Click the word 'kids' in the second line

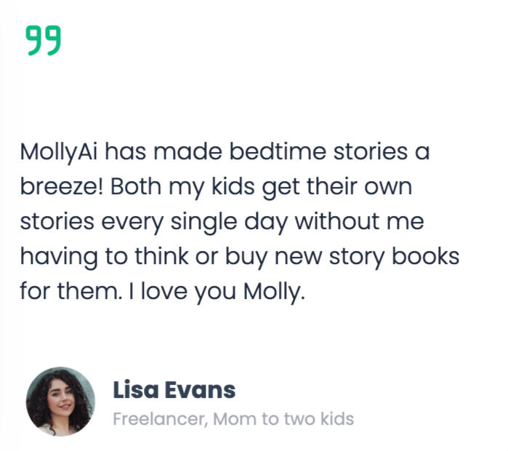pyautogui.click(x=233, y=186)
